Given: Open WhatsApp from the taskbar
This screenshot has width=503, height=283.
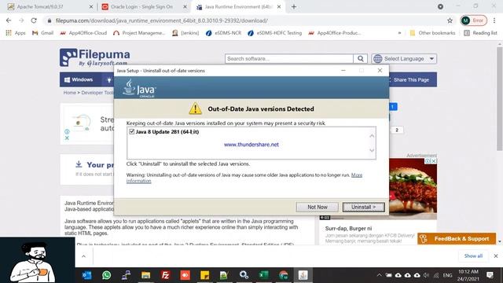Looking at the screenshot, I should tap(106, 275).
